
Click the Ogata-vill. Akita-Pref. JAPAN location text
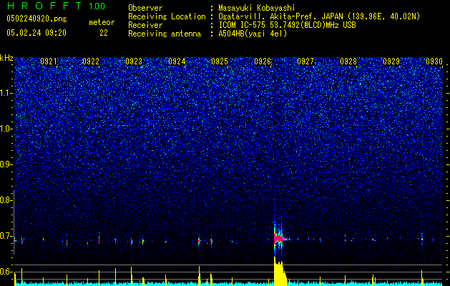tap(319, 16)
